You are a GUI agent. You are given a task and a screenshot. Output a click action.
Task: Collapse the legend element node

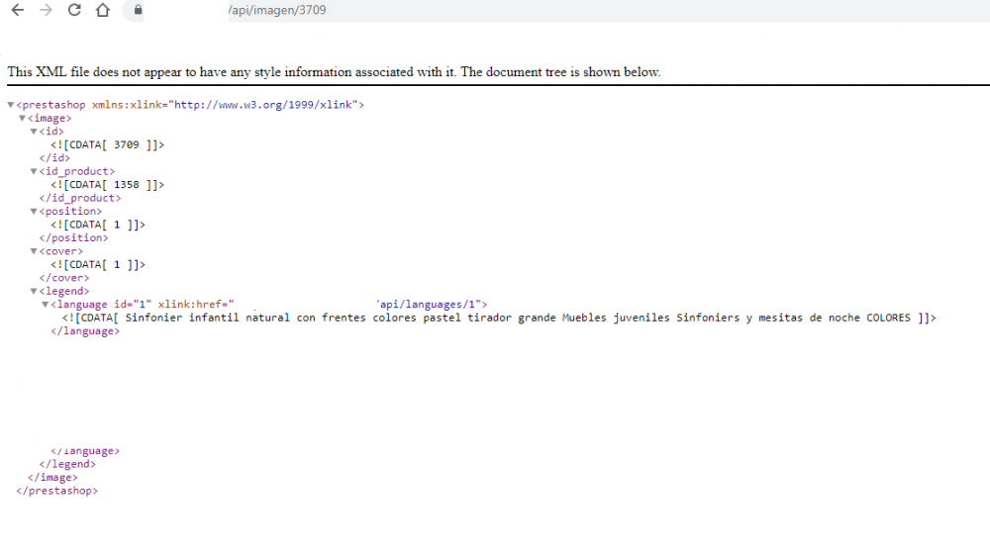[34, 291]
